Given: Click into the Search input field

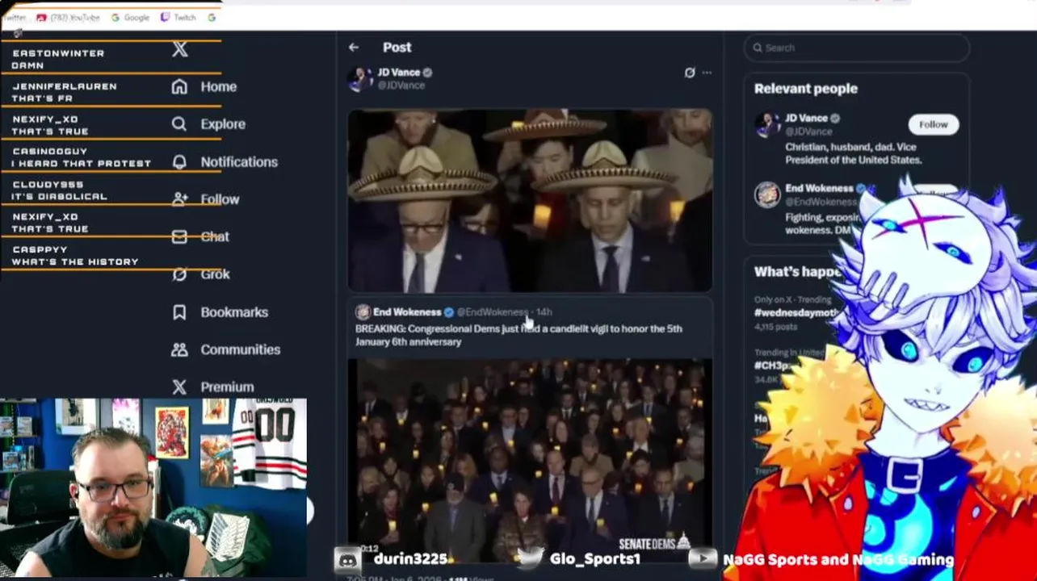Looking at the screenshot, I should click(856, 48).
